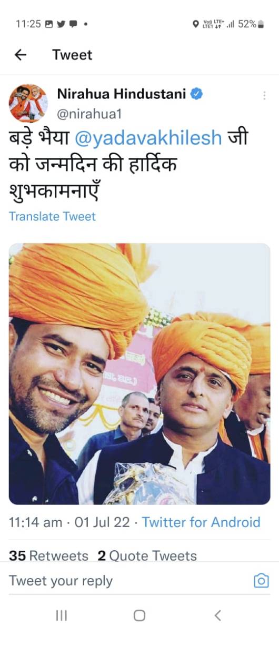Tap the Twitter notification icon in status bar
The image size is (279, 647).
click(x=61, y=24)
